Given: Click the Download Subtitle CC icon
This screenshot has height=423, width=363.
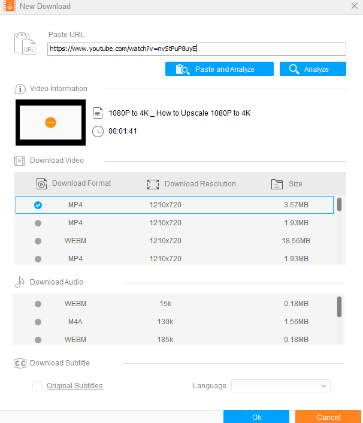Looking at the screenshot, I should coord(20,363).
